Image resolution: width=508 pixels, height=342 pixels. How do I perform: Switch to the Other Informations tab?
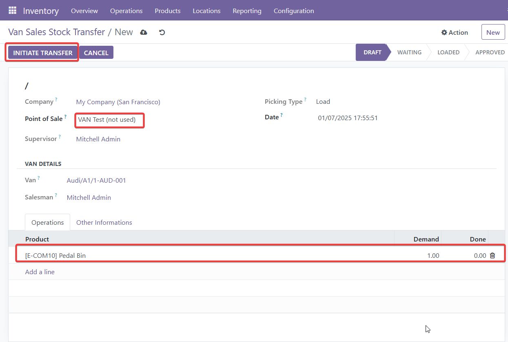(x=104, y=222)
